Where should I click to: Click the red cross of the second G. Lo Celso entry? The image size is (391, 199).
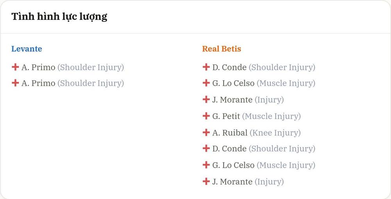[x=206, y=165]
